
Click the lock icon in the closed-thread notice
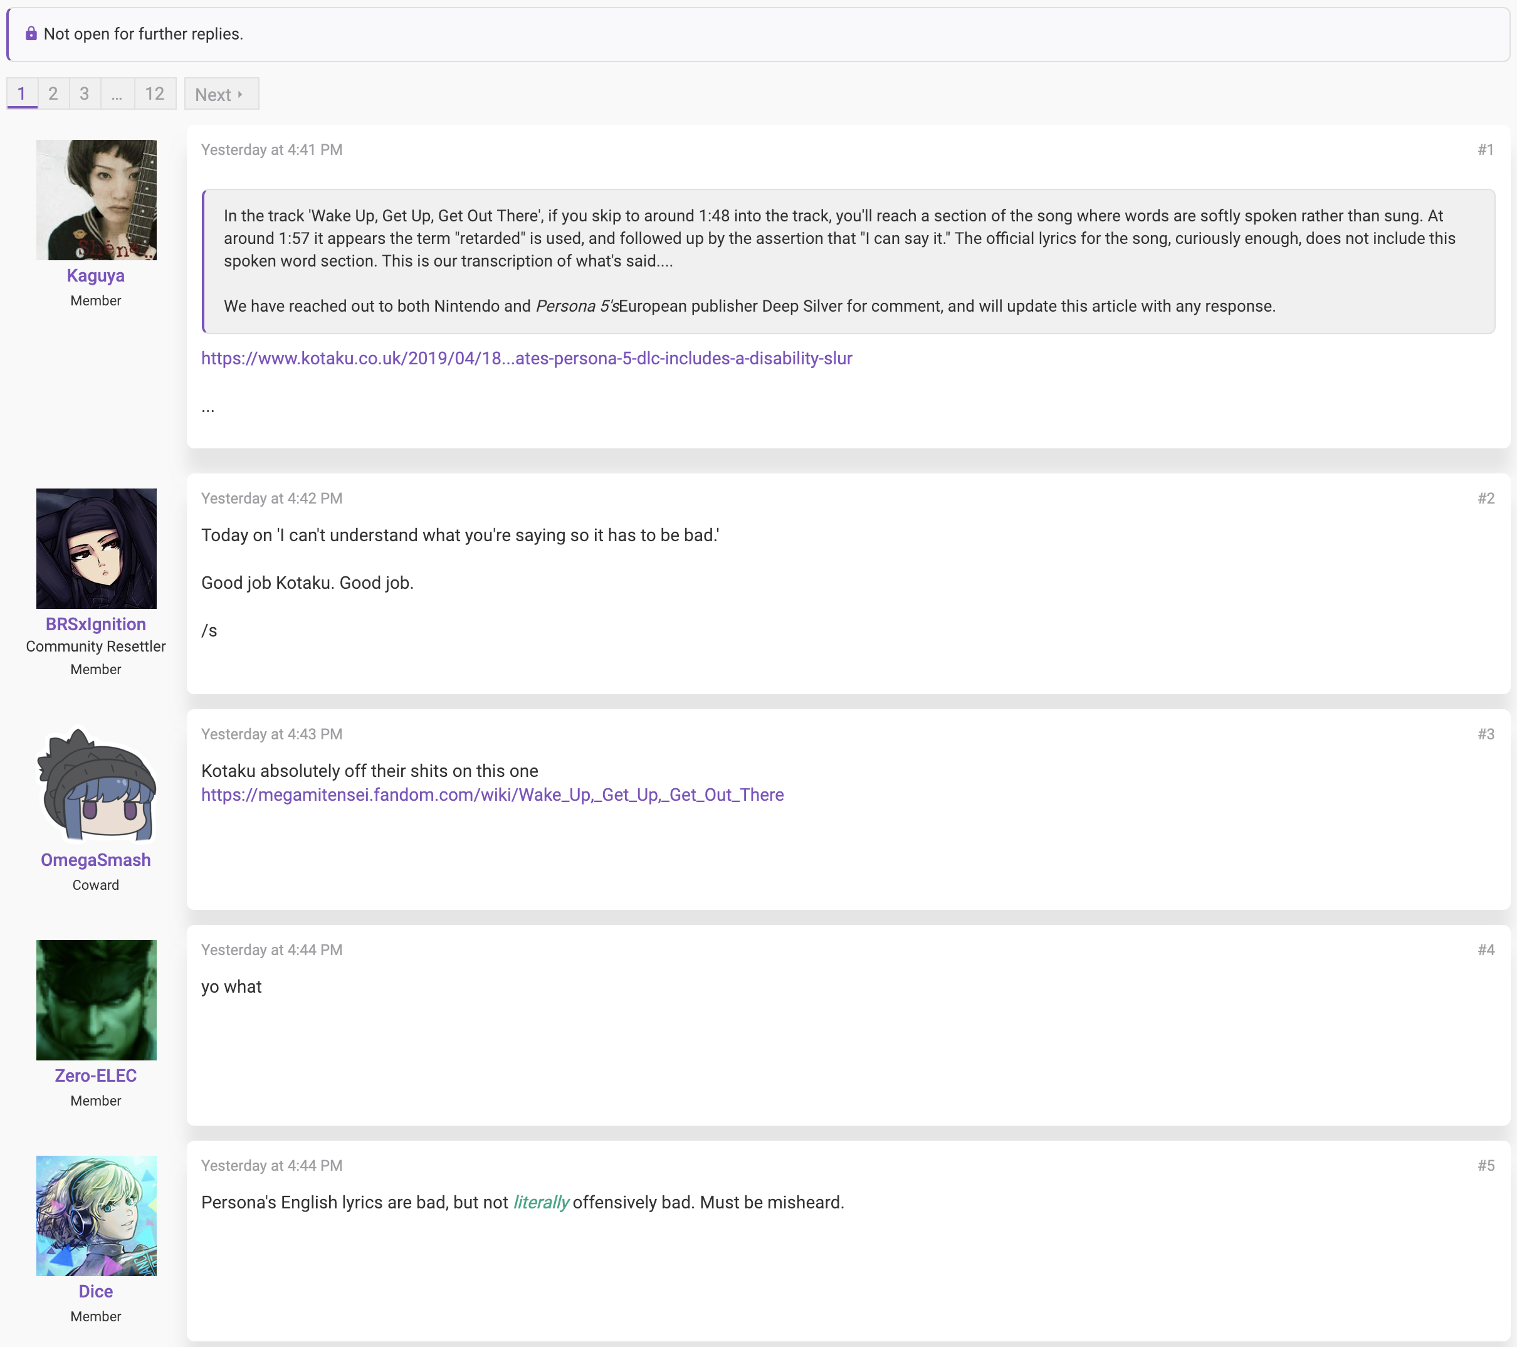31,33
